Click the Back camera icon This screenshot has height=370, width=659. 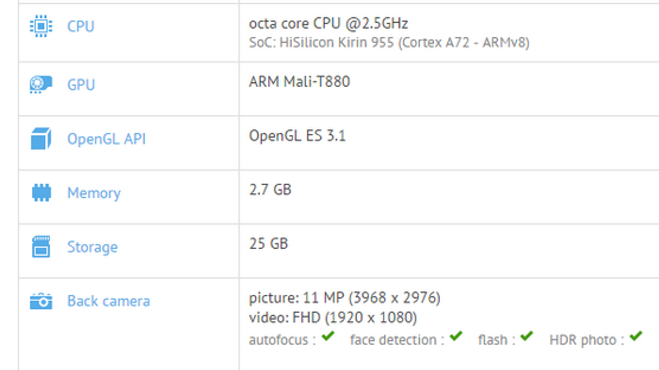[41, 301]
